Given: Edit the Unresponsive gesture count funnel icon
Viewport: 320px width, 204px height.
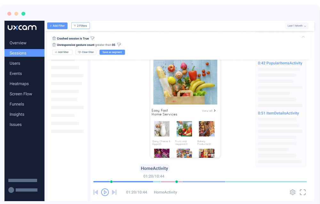Looking at the screenshot, I should tap(119, 45).
